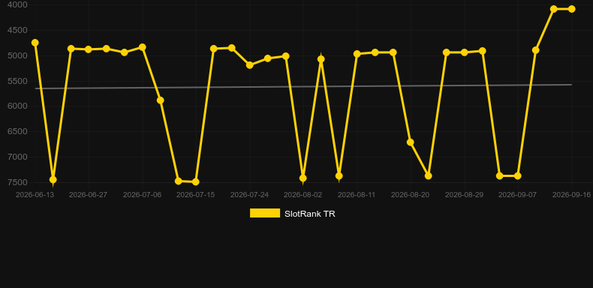Select the data point above the 2026-06-27 label
Image resolution: width=593 pixels, height=288 pixels.
click(x=89, y=49)
